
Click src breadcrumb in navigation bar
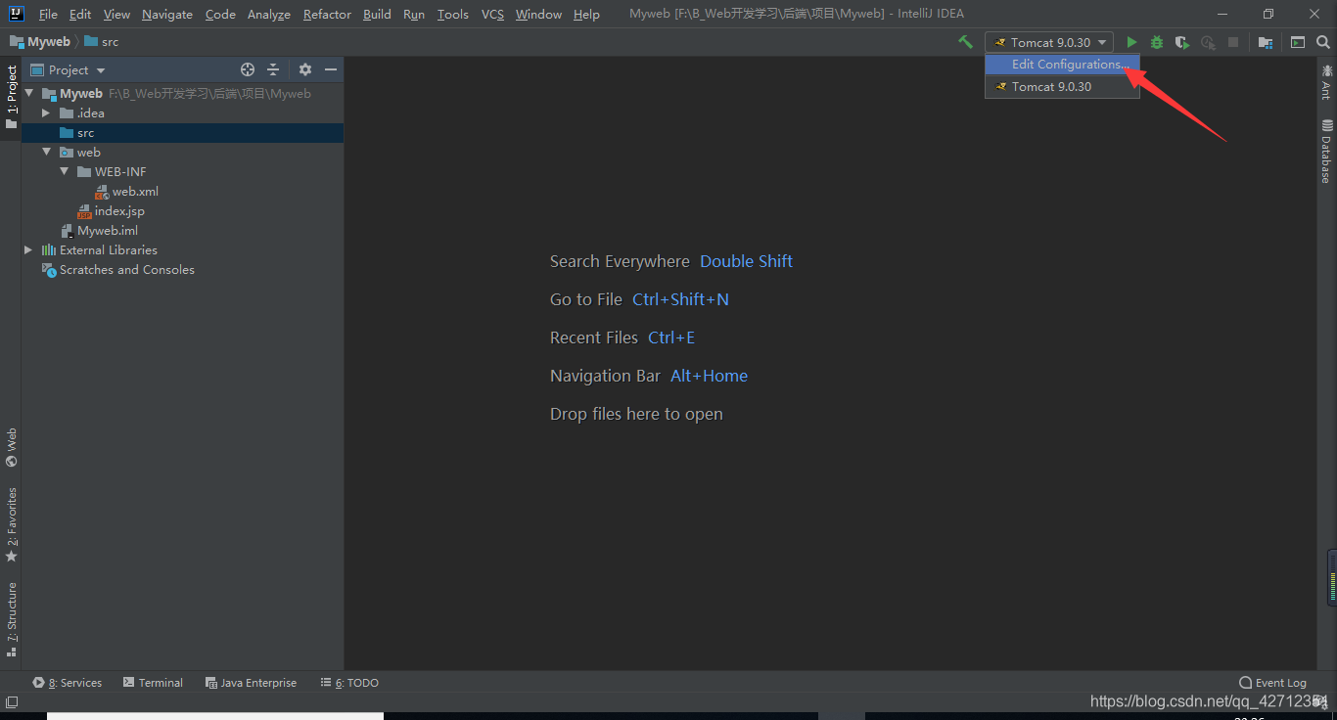pos(102,42)
